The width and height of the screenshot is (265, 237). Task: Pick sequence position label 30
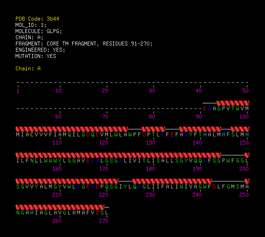(152, 91)
